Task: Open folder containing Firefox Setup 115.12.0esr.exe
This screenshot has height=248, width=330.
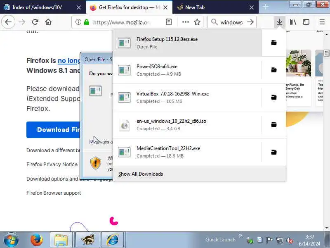Action: 273,43
